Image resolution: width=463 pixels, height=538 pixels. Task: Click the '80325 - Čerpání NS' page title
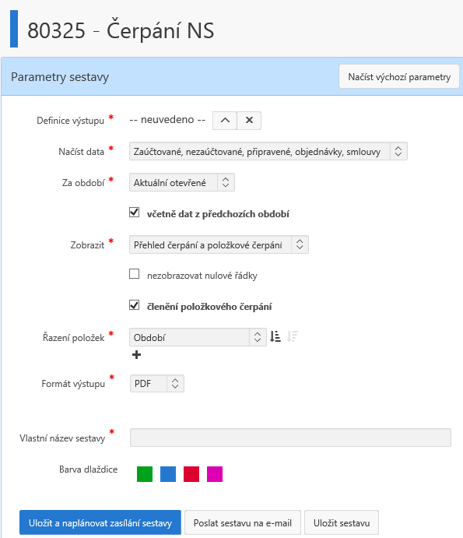coord(121,30)
